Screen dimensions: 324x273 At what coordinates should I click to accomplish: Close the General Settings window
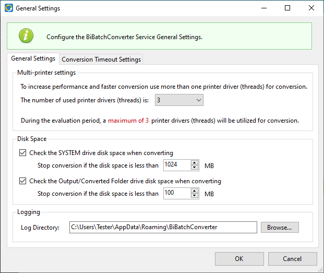coord(311,8)
